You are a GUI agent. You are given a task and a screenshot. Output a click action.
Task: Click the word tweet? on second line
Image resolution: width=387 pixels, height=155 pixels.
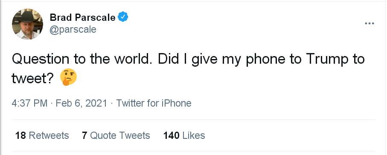click(32, 79)
